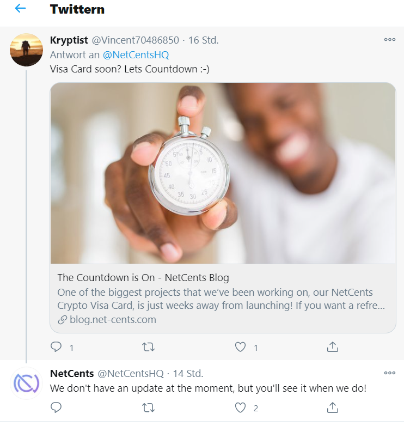Open Kryptist's profile picture

pyautogui.click(x=26, y=50)
